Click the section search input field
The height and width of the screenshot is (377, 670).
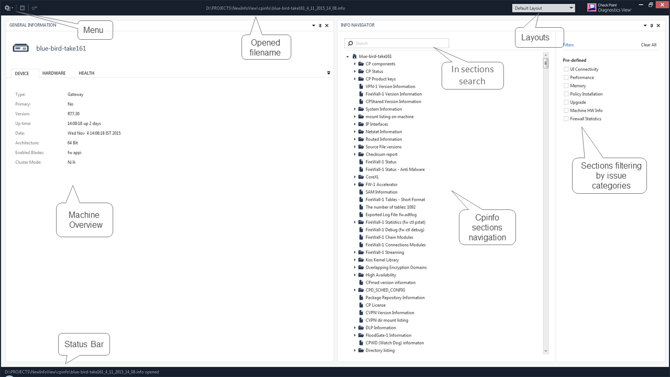click(x=397, y=43)
